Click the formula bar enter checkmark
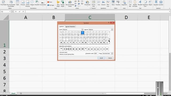The image size is (171, 96). tap(20, 11)
